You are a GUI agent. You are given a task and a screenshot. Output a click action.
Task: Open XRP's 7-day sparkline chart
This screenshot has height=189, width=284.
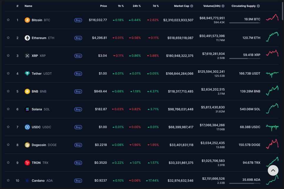(272, 53)
